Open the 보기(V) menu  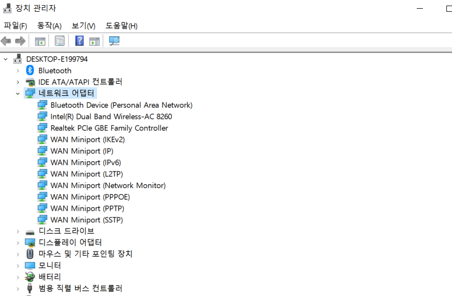[x=83, y=26]
